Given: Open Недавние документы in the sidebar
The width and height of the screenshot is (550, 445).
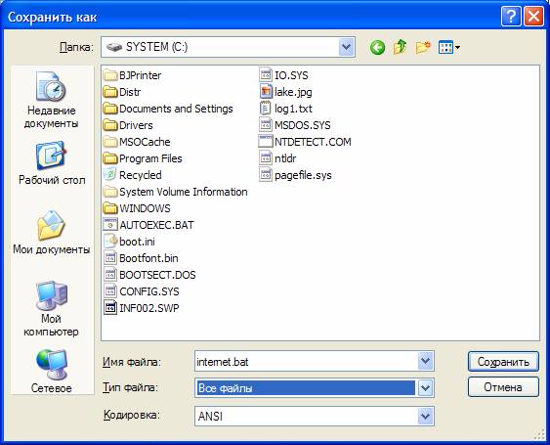Looking at the screenshot, I should [x=51, y=100].
